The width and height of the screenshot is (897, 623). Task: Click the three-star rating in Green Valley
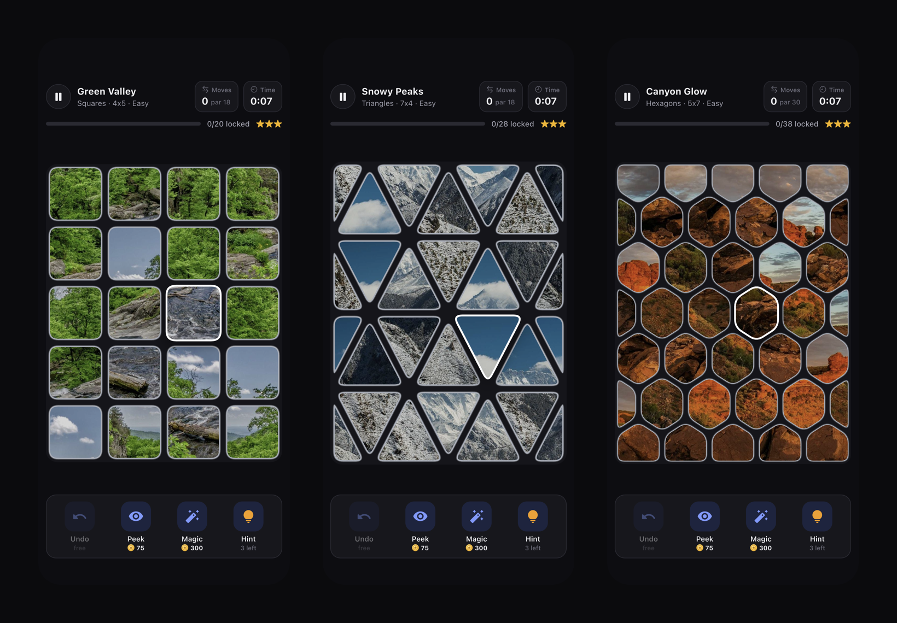269,124
